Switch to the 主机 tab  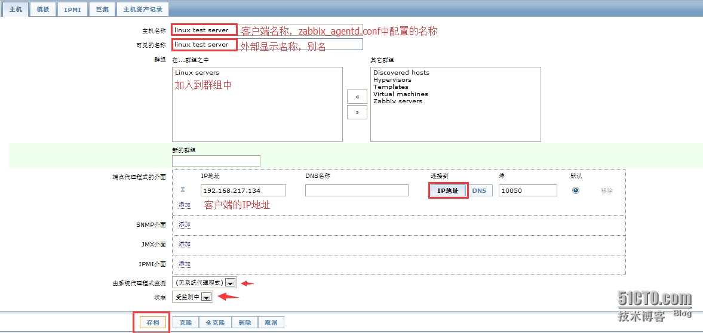[16, 9]
